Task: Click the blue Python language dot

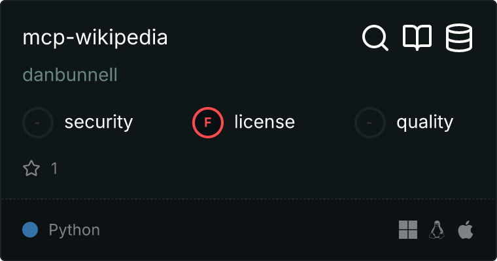Action: coord(30,230)
